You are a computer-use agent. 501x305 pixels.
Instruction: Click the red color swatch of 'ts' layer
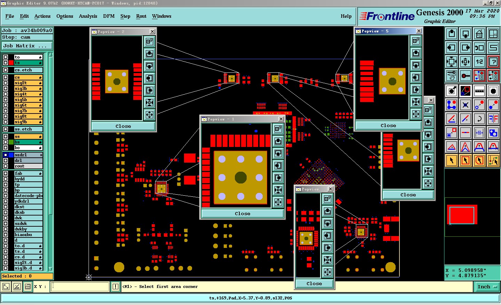click(11, 63)
